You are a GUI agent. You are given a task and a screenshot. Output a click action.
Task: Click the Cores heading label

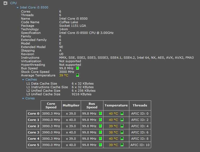(30, 98)
